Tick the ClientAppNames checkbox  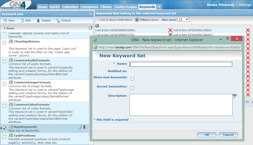pos(5,42)
